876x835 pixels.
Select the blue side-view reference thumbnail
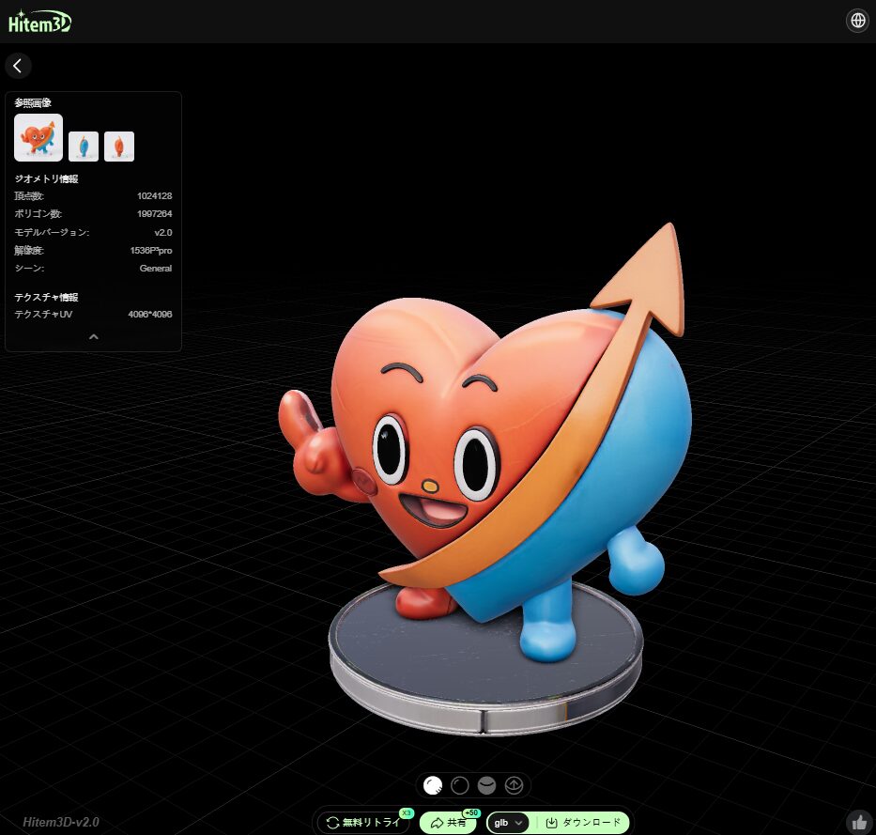[x=84, y=147]
